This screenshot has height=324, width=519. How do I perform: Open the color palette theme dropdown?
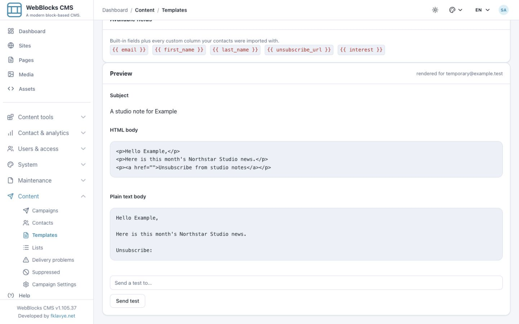click(x=456, y=10)
